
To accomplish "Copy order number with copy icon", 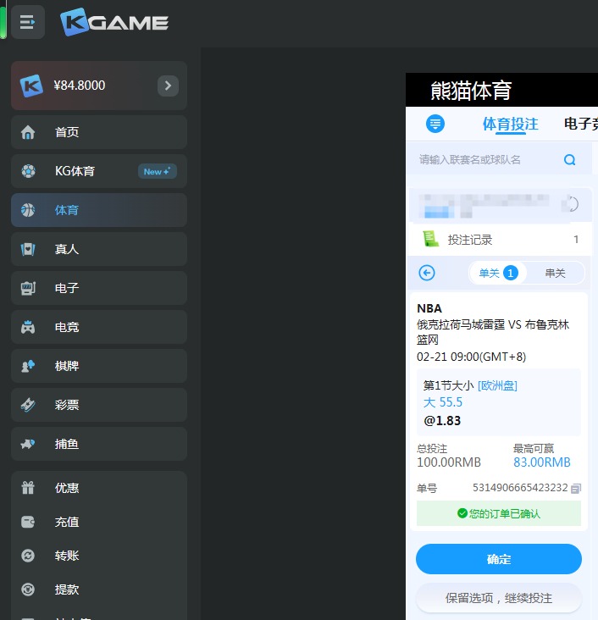I will (x=576, y=489).
